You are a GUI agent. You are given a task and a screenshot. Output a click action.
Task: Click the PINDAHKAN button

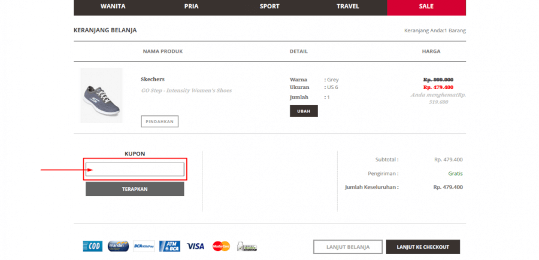coord(159,121)
